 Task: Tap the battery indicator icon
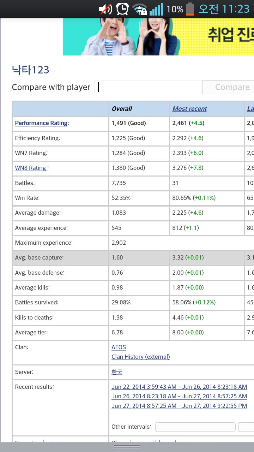[x=190, y=9]
